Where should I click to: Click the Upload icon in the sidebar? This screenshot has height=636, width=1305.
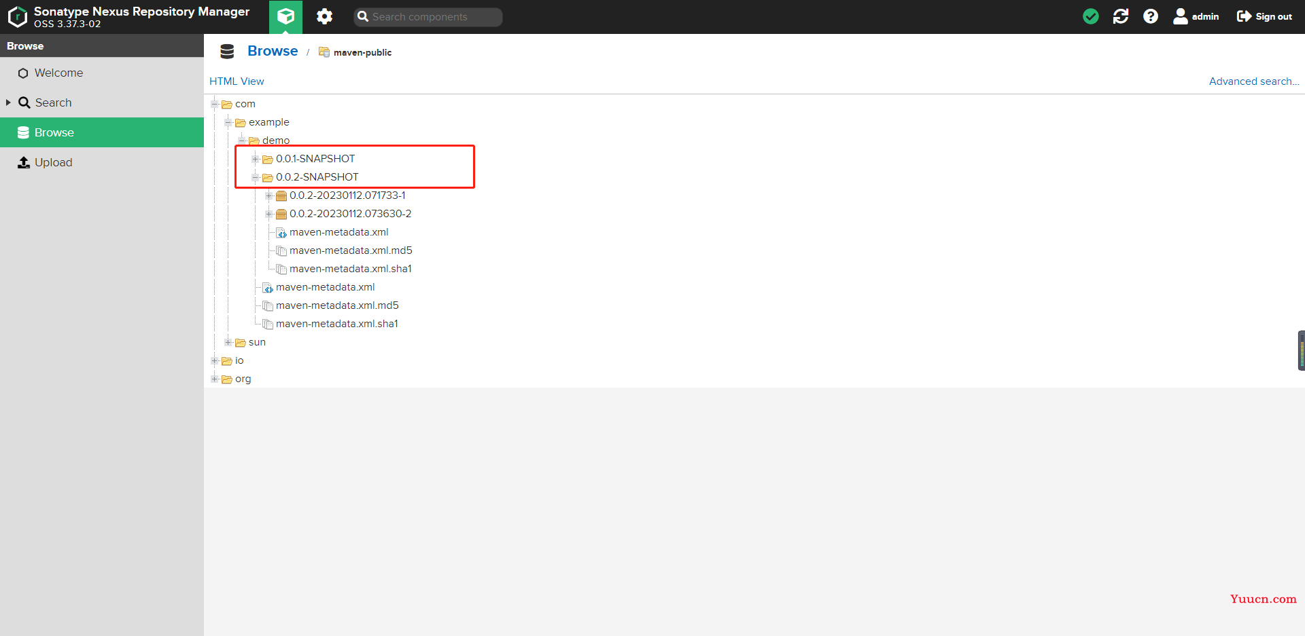pyautogui.click(x=24, y=162)
